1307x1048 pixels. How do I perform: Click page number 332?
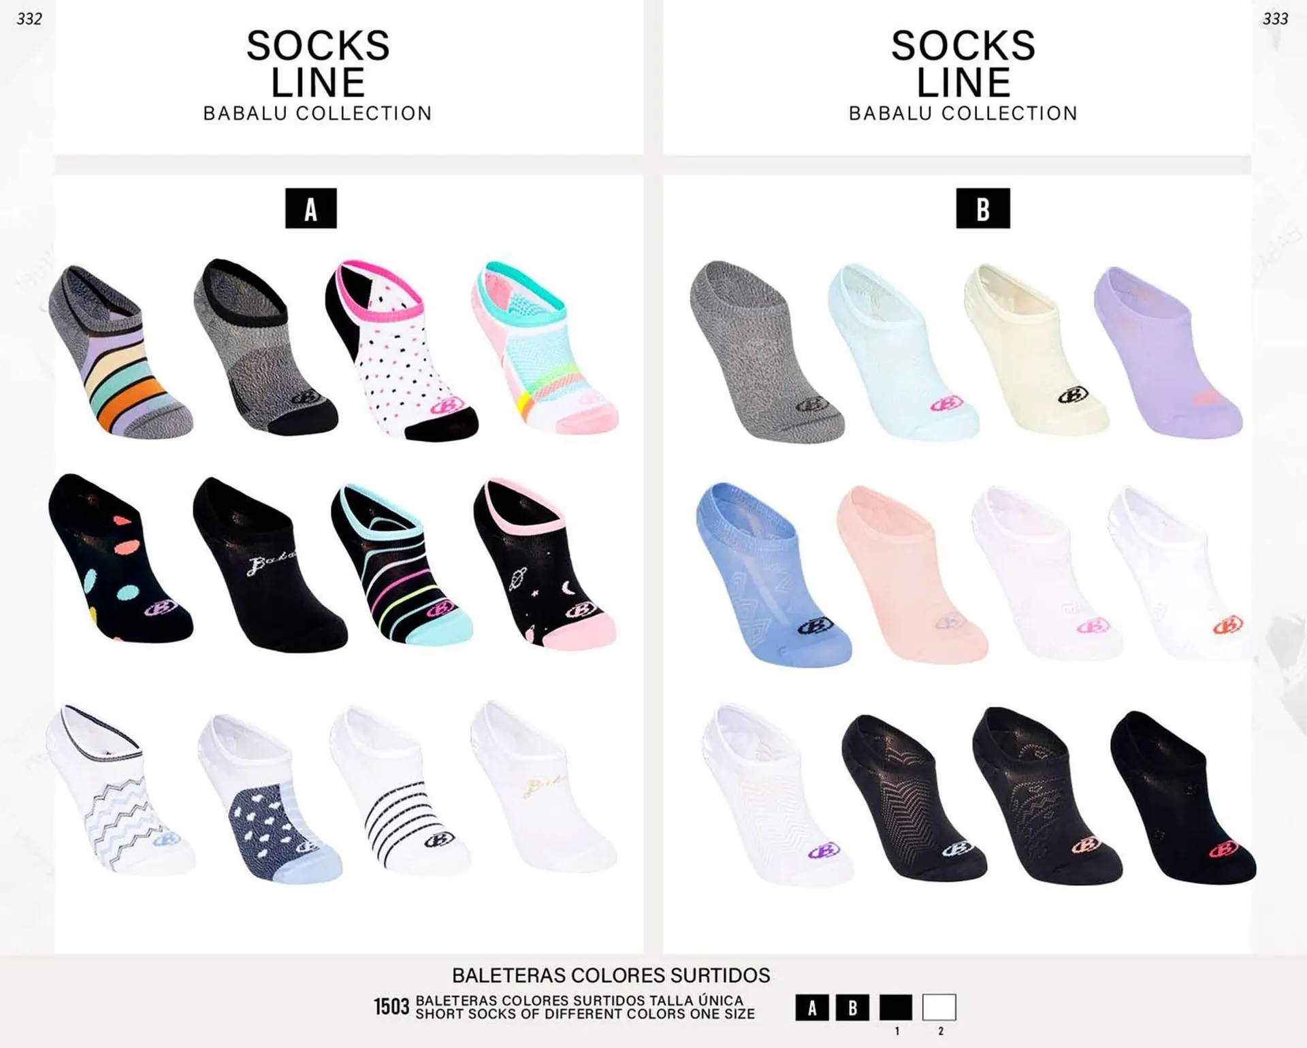[29, 18]
